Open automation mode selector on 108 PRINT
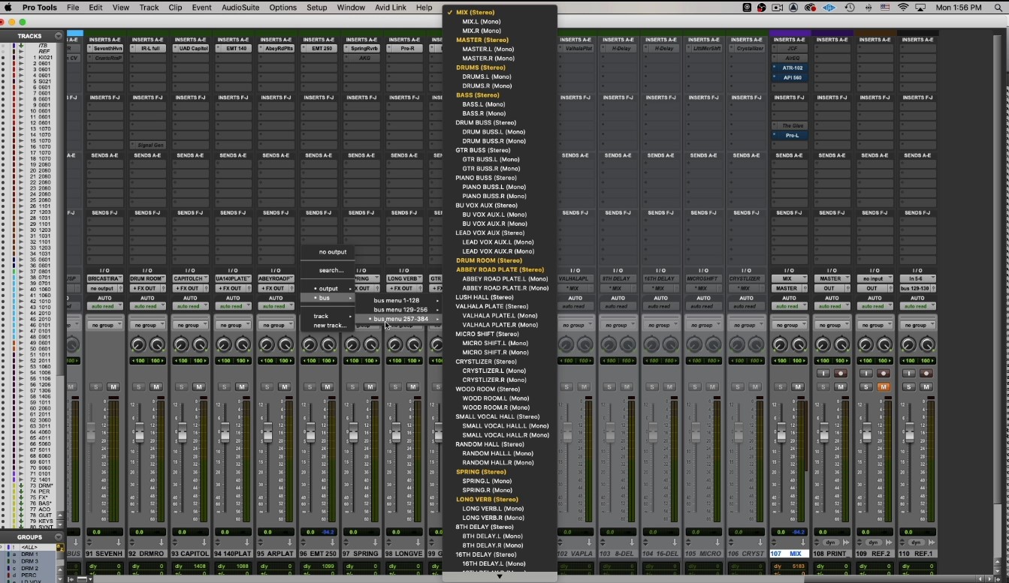The height and width of the screenshot is (583, 1009). tap(832, 306)
